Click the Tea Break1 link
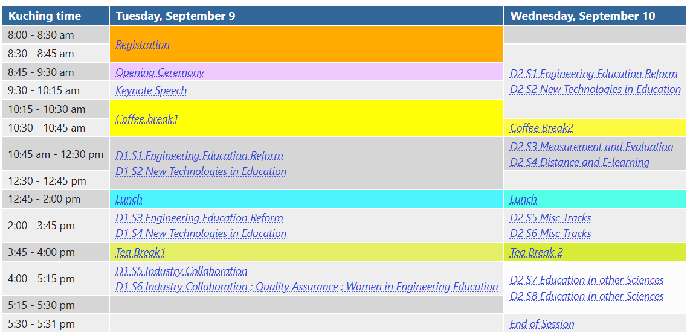The width and height of the screenshot is (693, 333). 140,252
